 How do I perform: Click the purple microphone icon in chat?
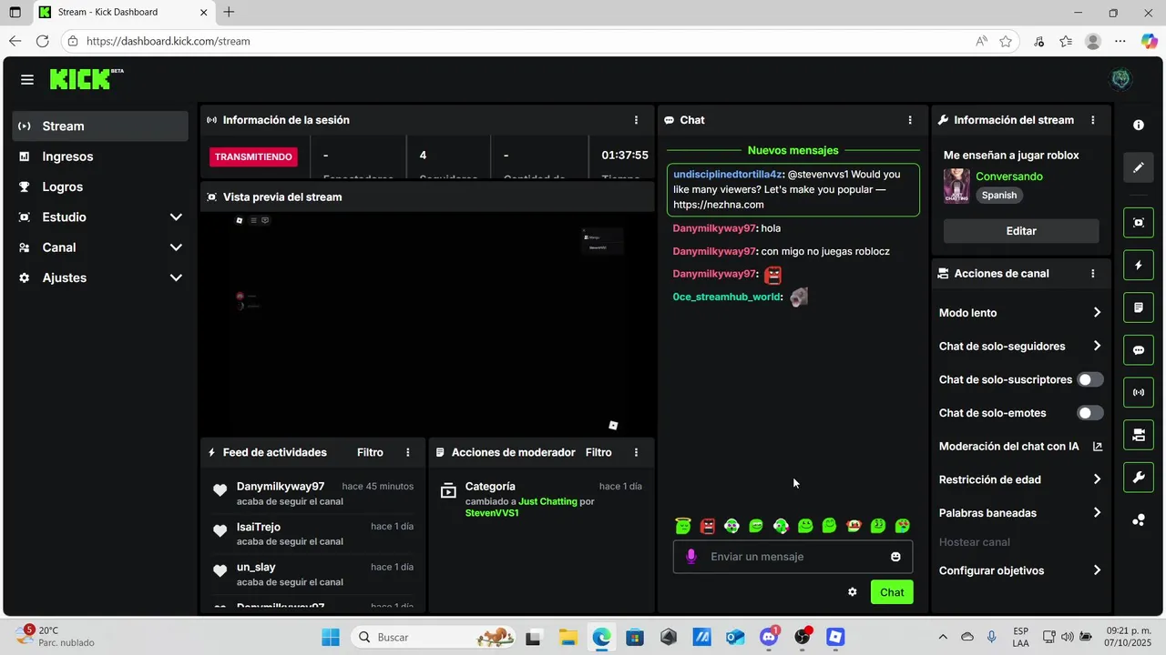[x=691, y=557]
